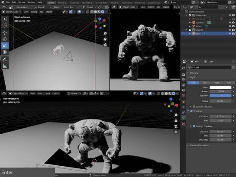Open the Edit menu

coord(14,2)
